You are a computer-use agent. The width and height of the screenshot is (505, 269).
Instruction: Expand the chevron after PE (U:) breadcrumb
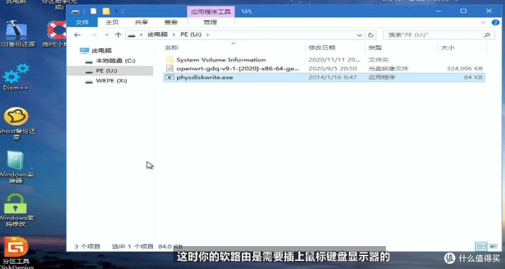(x=208, y=35)
